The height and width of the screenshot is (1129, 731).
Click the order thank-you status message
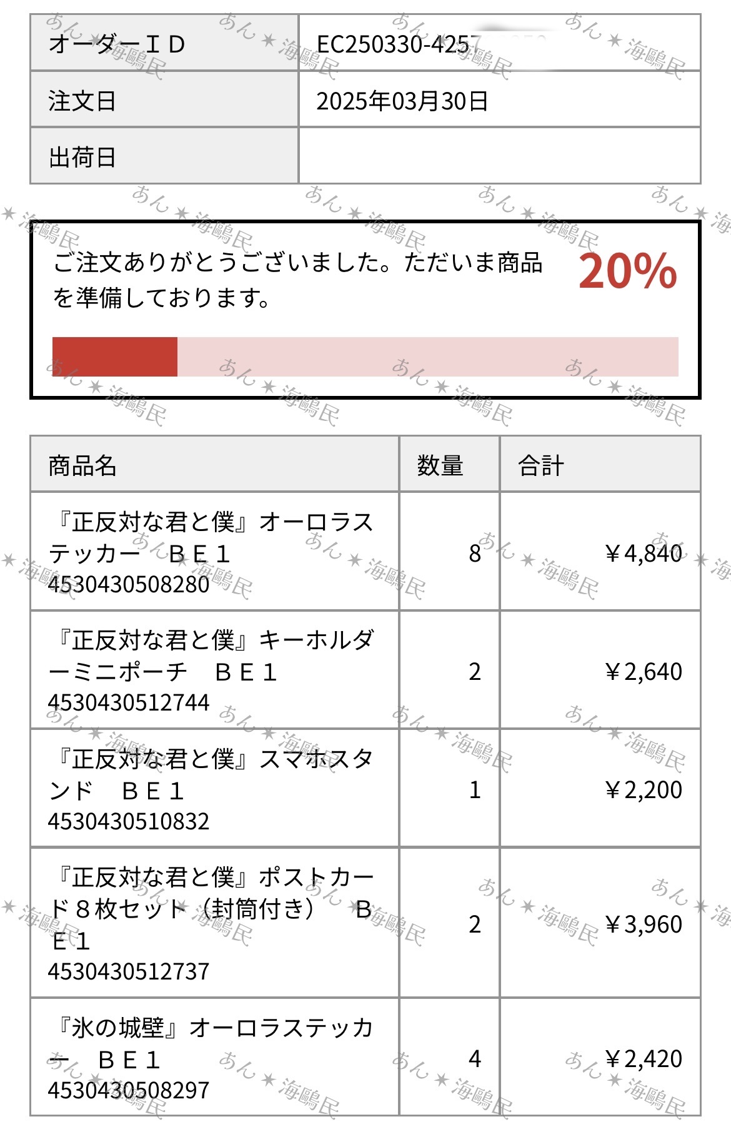[297, 280]
